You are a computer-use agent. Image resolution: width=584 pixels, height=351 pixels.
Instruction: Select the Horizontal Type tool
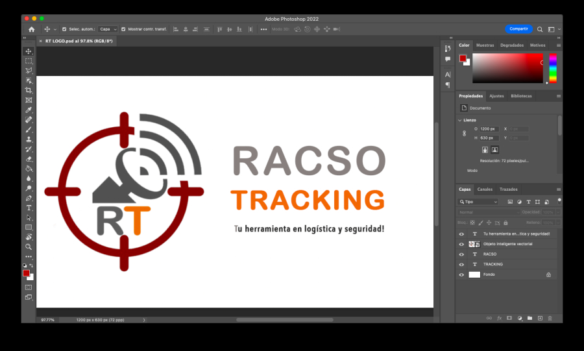[x=29, y=208]
